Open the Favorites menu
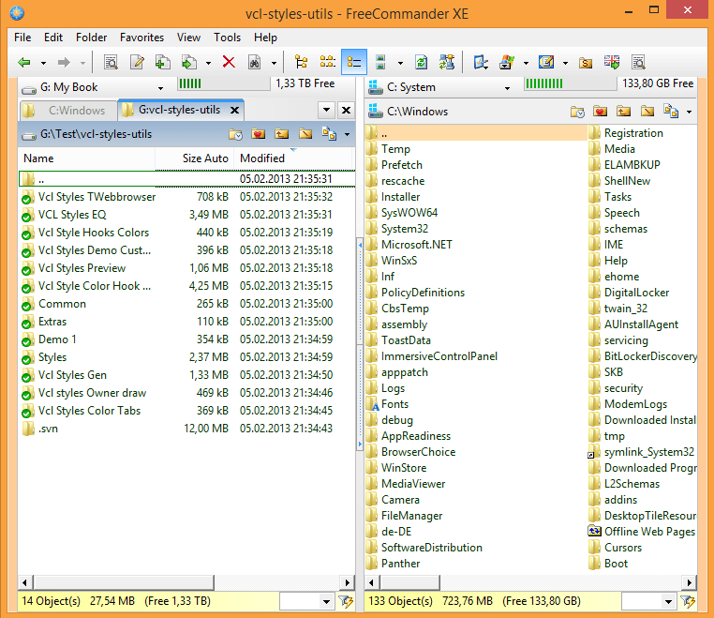 click(141, 38)
